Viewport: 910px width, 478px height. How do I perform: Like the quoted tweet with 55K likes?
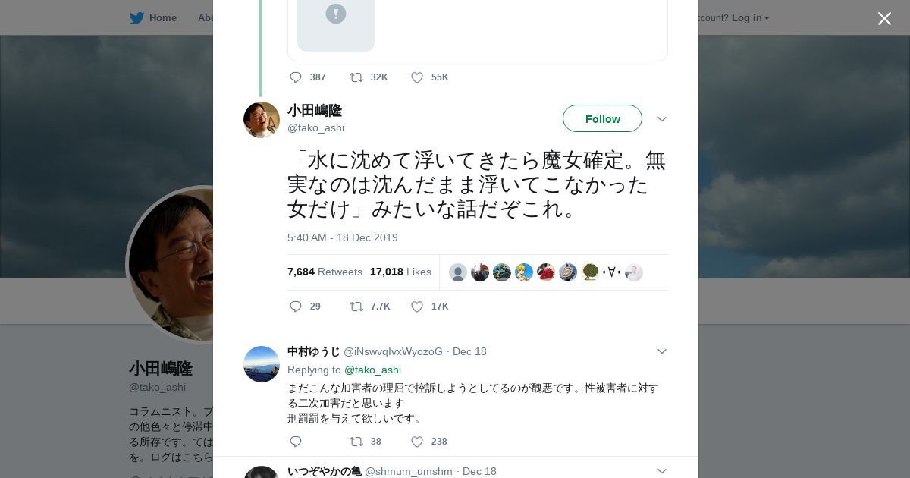pyautogui.click(x=417, y=77)
